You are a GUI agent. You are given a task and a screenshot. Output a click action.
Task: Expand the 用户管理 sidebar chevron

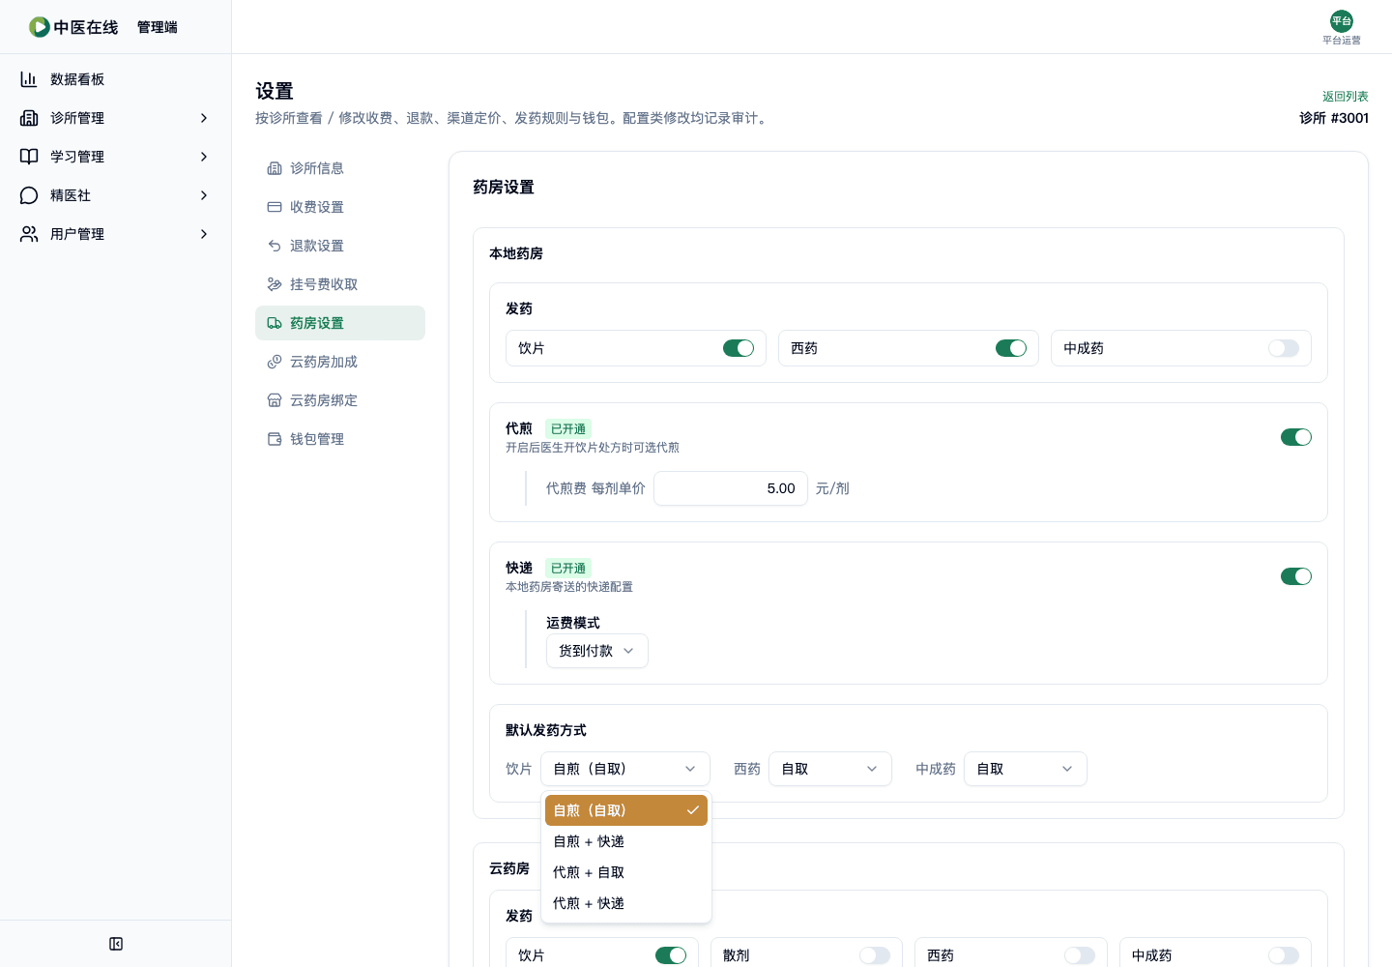[x=204, y=234]
